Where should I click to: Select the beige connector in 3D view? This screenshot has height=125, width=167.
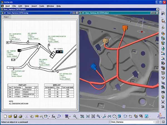(x=105, y=41)
